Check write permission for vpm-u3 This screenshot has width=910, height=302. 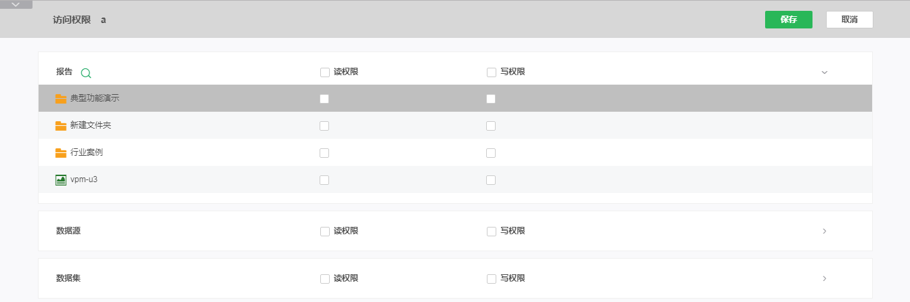pyautogui.click(x=491, y=180)
